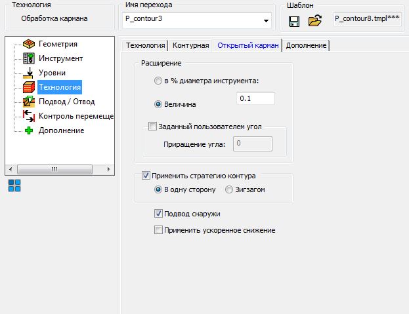
Task: Click the Контроль перемещения tree icon
Action: (29, 116)
